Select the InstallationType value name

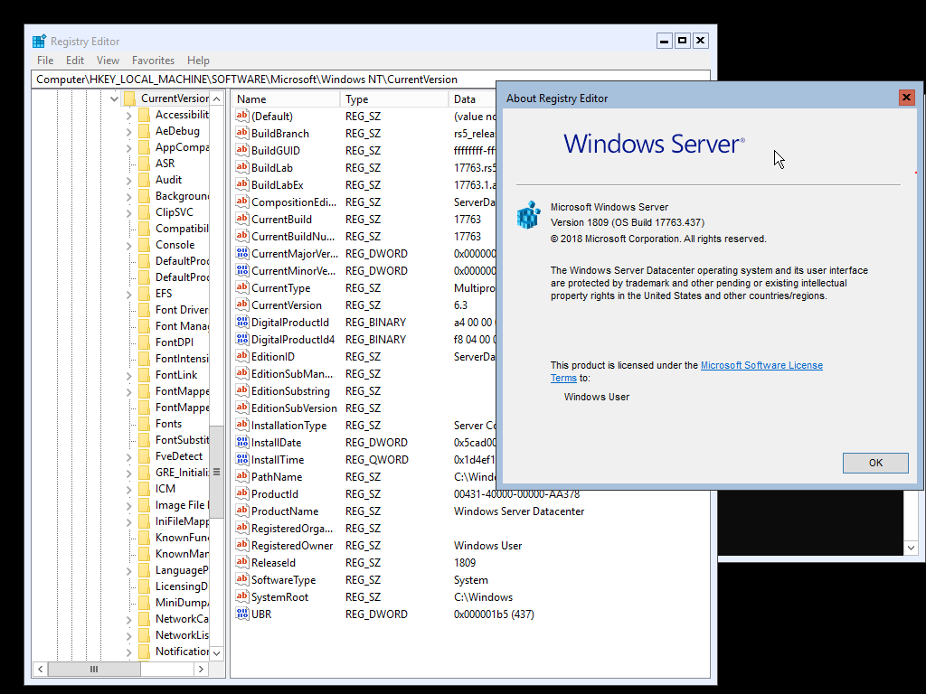click(x=288, y=426)
